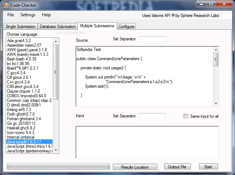
Task: Click inside the Source code text area
Action: tap(145, 77)
